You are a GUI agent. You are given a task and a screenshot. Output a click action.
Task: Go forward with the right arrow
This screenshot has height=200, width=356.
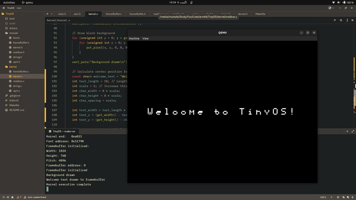pyautogui.click(x=52, y=14)
